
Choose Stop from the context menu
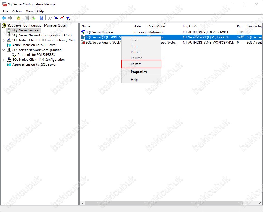point(141,46)
